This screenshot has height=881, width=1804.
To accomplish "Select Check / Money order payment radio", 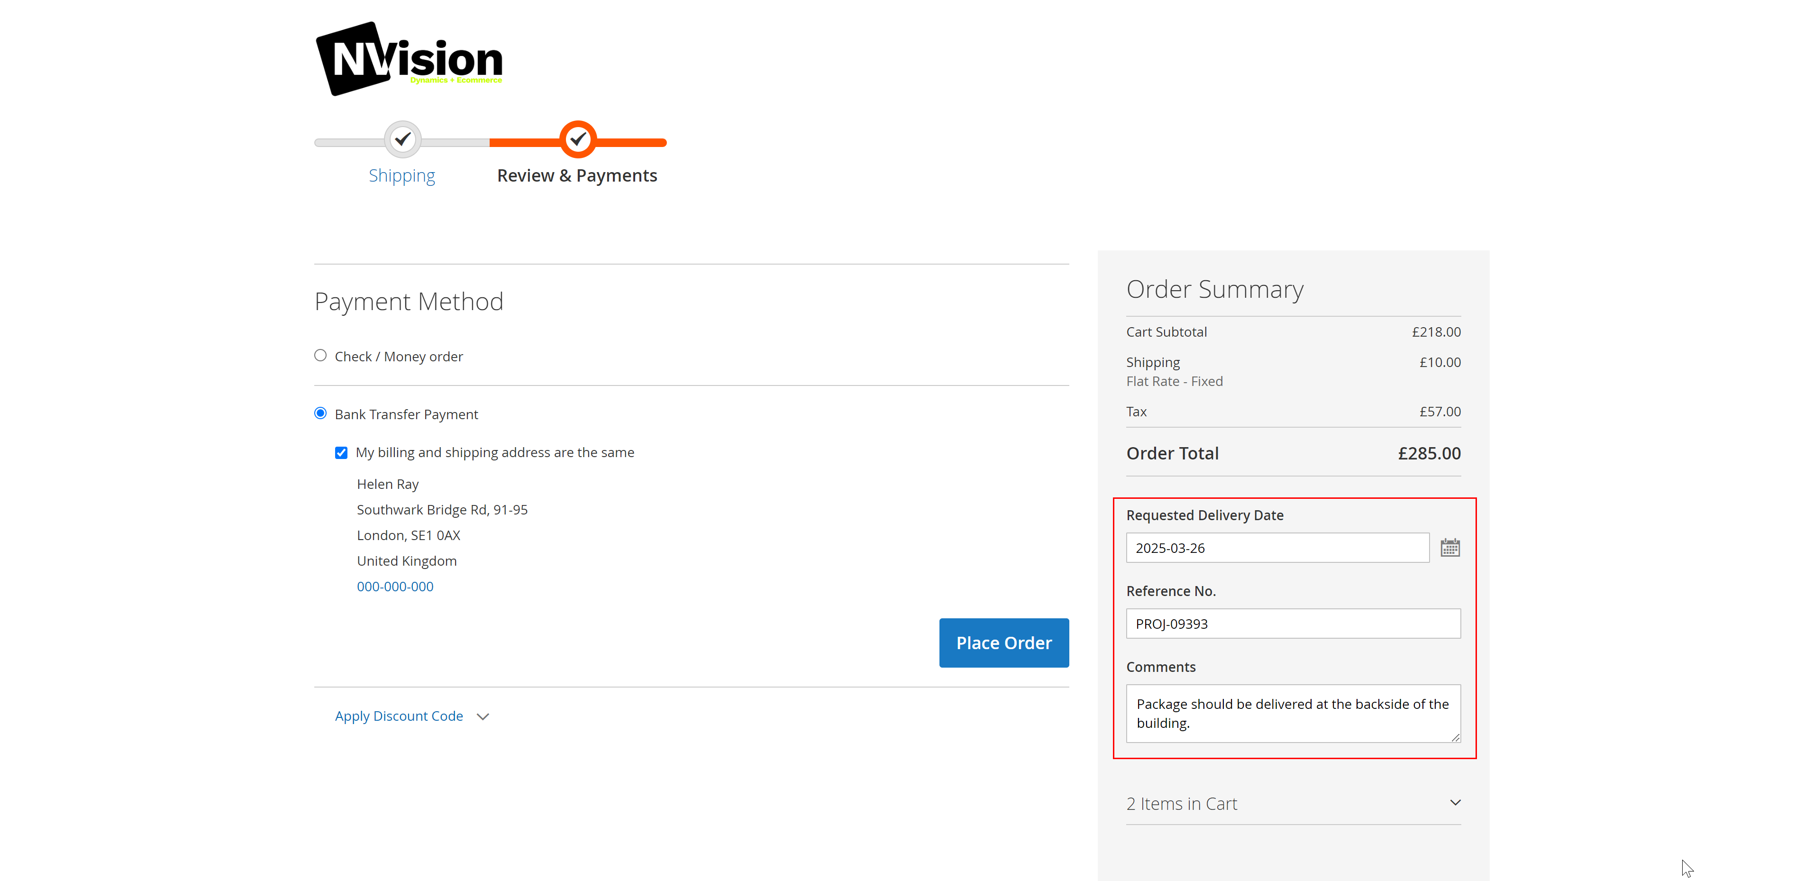I will [321, 356].
